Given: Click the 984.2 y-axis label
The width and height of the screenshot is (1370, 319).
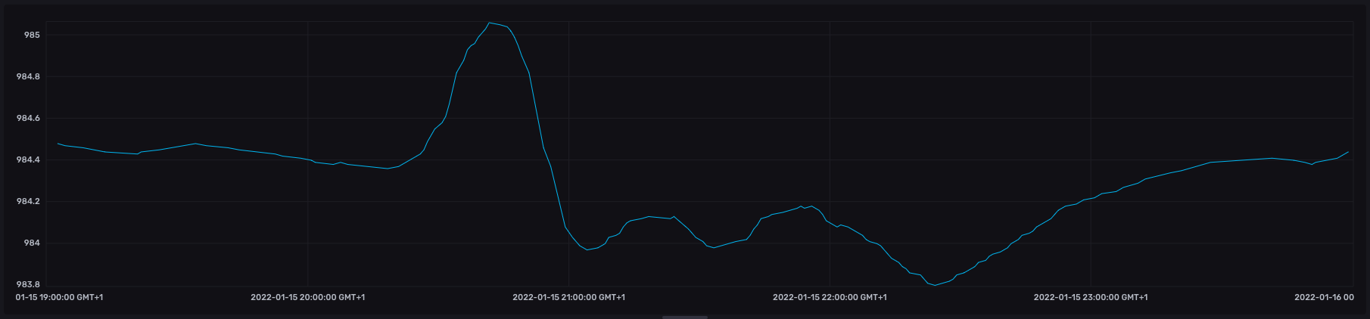Looking at the screenshot, I should [x=28, y=202].
